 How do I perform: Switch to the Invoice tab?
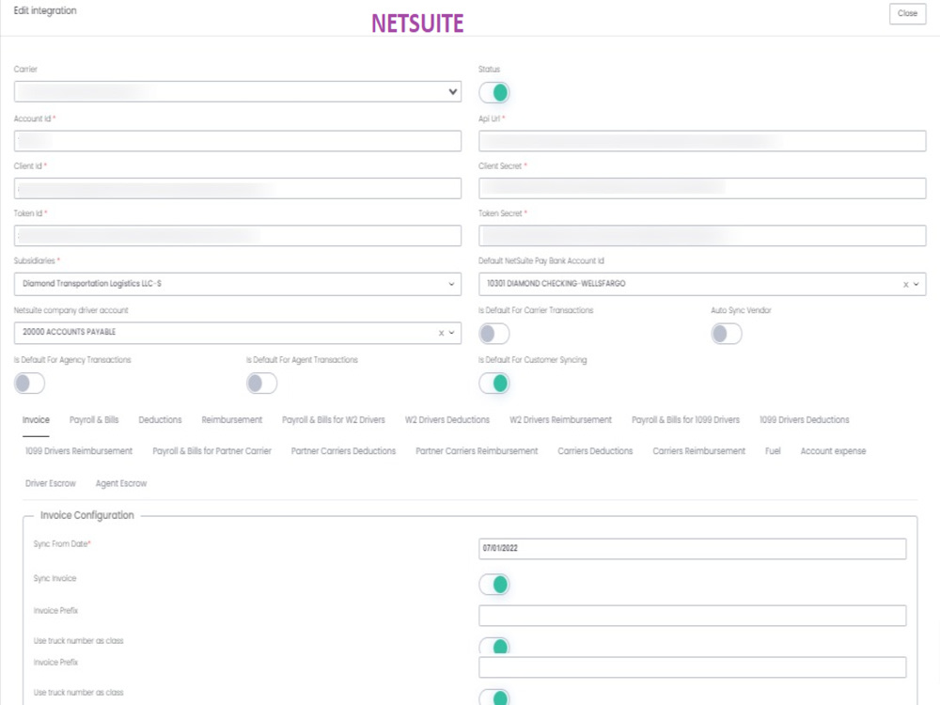[x=36, y=419]
